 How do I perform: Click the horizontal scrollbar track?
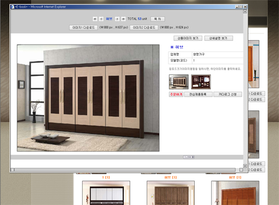click(x=125, y=170)
